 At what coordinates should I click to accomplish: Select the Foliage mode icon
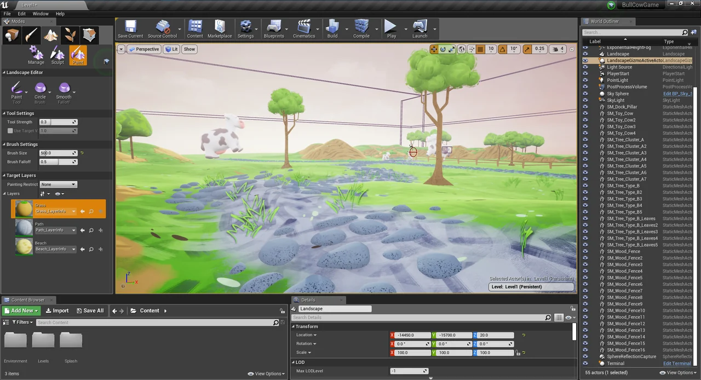tap(70, 36)
